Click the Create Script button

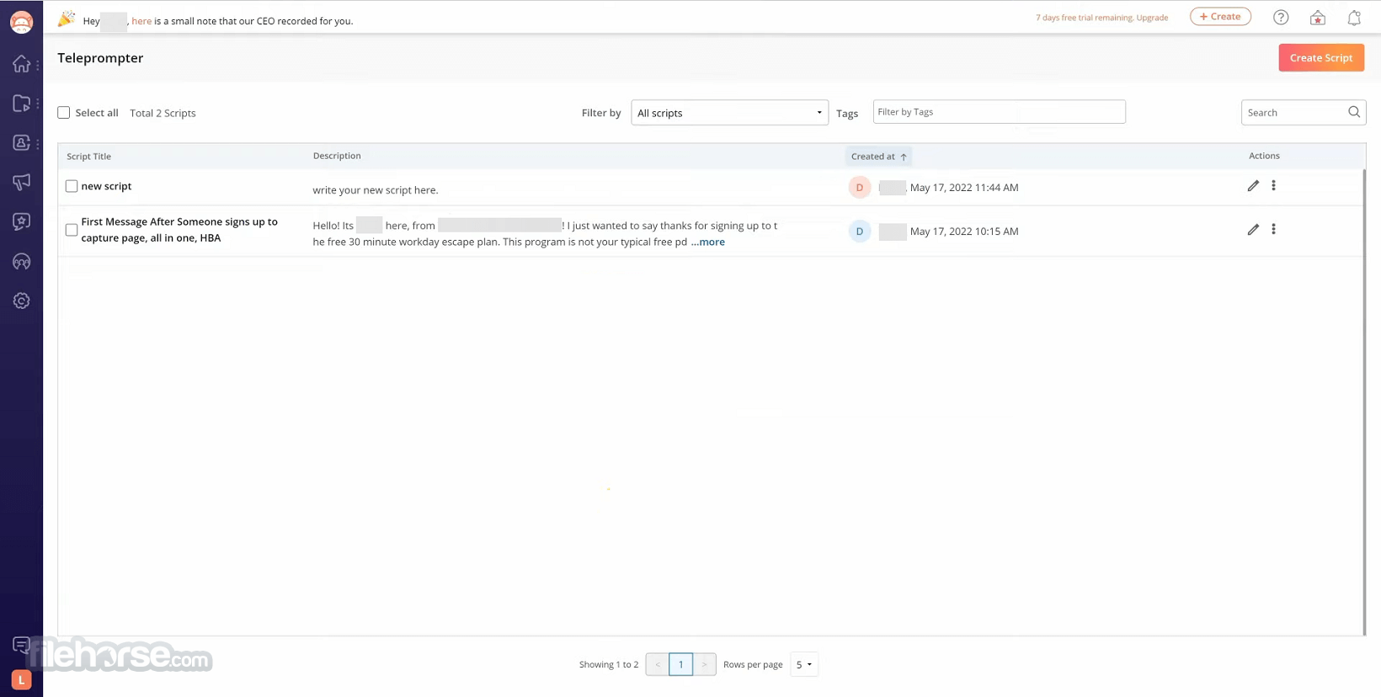coord(1321,57)
